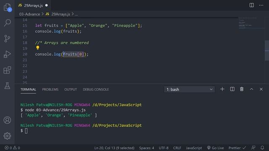Create a new terminal with plus icon

point(222,89)
